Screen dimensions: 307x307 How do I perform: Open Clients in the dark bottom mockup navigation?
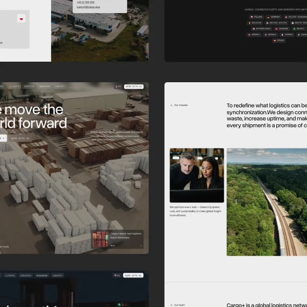coord(10,275)
